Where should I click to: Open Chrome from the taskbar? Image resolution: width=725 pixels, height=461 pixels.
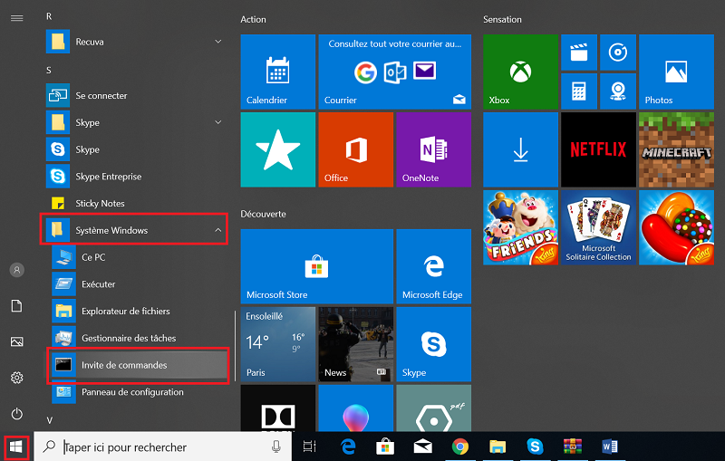click(460, 447)
